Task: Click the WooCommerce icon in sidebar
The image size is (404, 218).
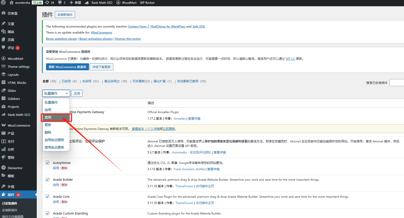Action: (4, 125)
